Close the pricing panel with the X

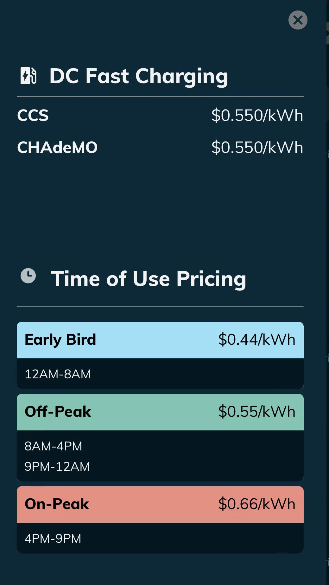click(298, 20)
